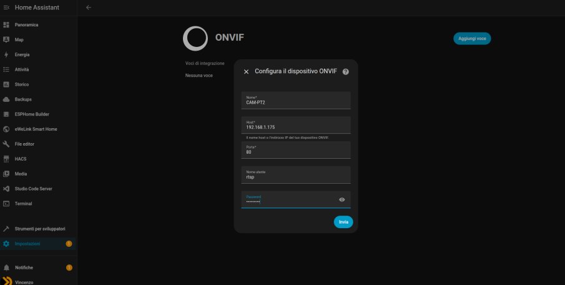This screenshot has width=565, height=285.
Task: Open the File editor wrench icon
Action: (6, 144)
